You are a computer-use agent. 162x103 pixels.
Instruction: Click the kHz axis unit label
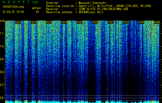coord(2,21)
